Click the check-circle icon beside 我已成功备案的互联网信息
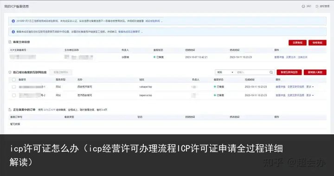Viewport: 334px width, 176px height. [x=10, y=72]
